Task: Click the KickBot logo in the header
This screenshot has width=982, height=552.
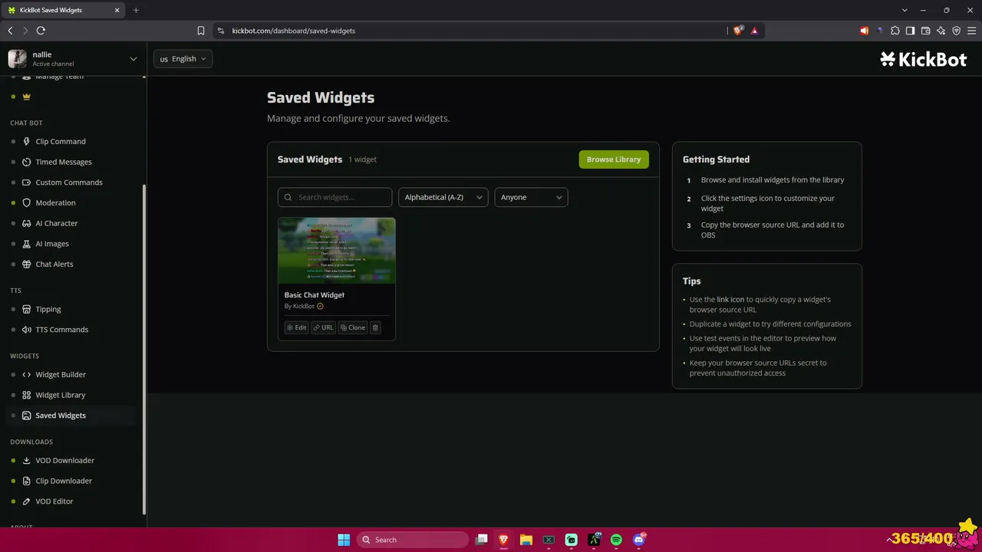Action: coord(924,59)
